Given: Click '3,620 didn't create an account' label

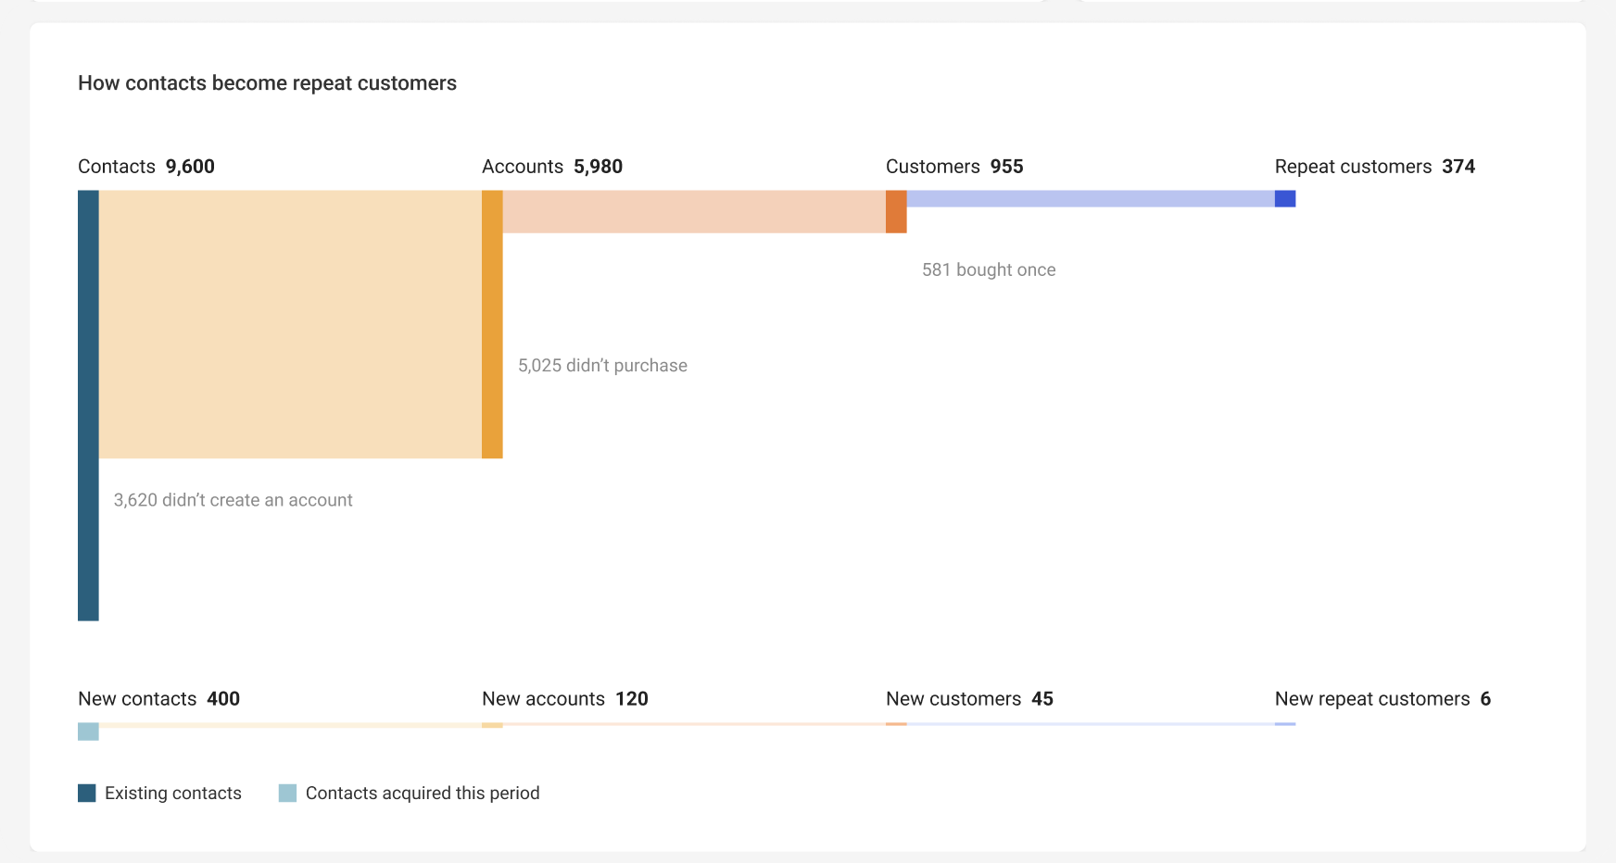Looking at the screenshot, I should pyautogui.click(x=234, y=500).
